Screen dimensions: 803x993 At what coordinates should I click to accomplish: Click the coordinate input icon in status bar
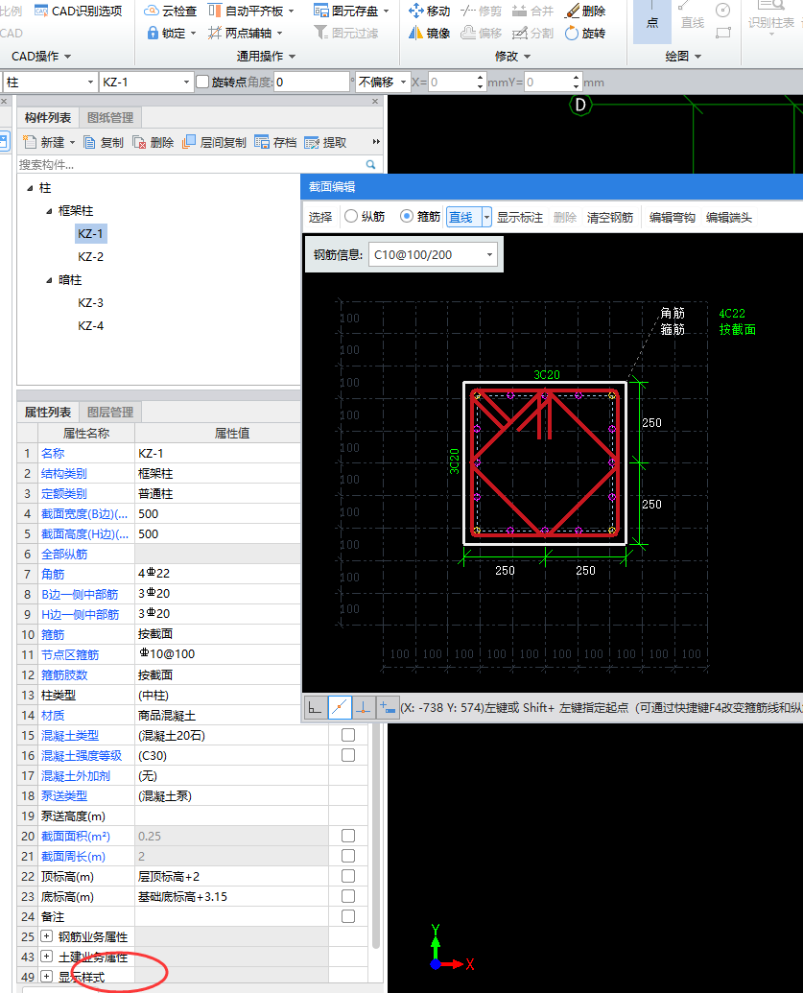coord(387,707)
